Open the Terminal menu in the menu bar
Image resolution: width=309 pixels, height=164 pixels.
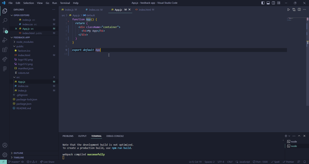pos(65,3)
